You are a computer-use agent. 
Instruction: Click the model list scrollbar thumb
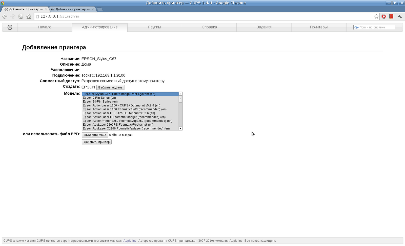pos(180,99)
